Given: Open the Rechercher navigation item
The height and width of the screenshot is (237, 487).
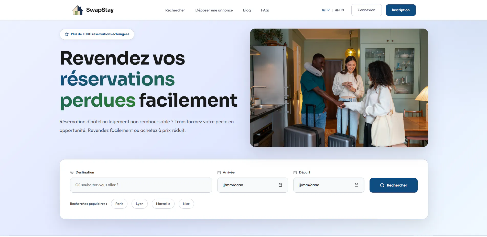Looking at the screenshot, I should pyautogui.click(x=175, y=10).
